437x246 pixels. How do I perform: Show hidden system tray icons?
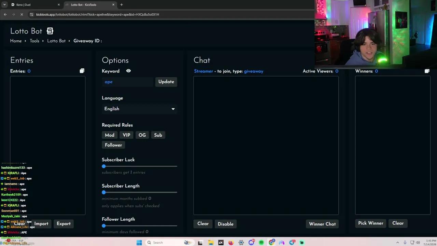coord(398,243)
